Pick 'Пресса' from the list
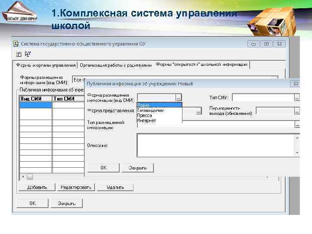The width and height of the screenshot is (312, 234). (159, 115)
